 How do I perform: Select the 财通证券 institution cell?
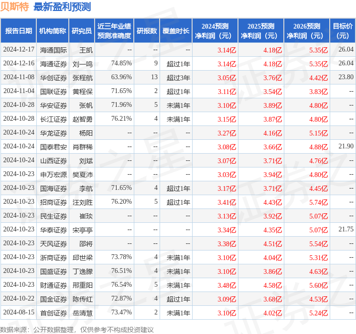pyautogui.click(x=54, y=285)
